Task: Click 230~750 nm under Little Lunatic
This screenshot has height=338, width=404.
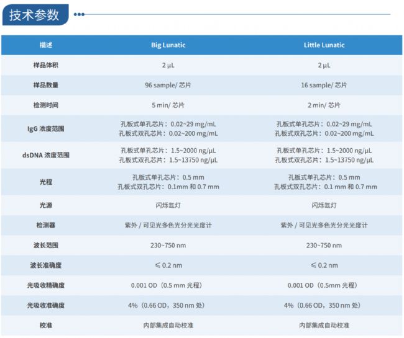Action: coord(324,246)
